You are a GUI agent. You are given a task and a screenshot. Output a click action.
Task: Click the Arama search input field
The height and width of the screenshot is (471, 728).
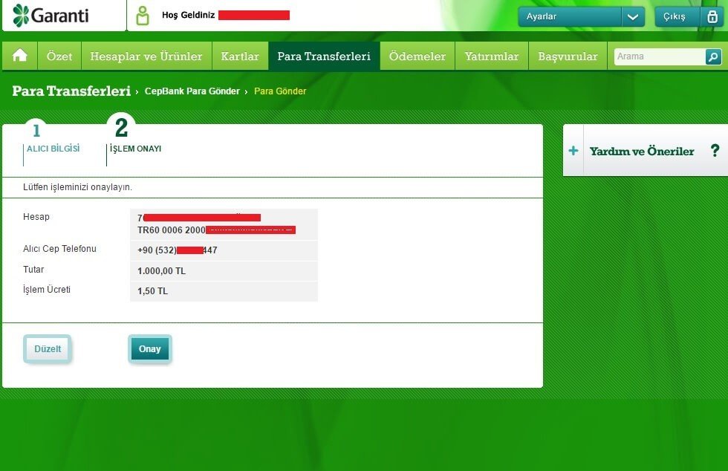pyautogui.click(x=657, y=56)
